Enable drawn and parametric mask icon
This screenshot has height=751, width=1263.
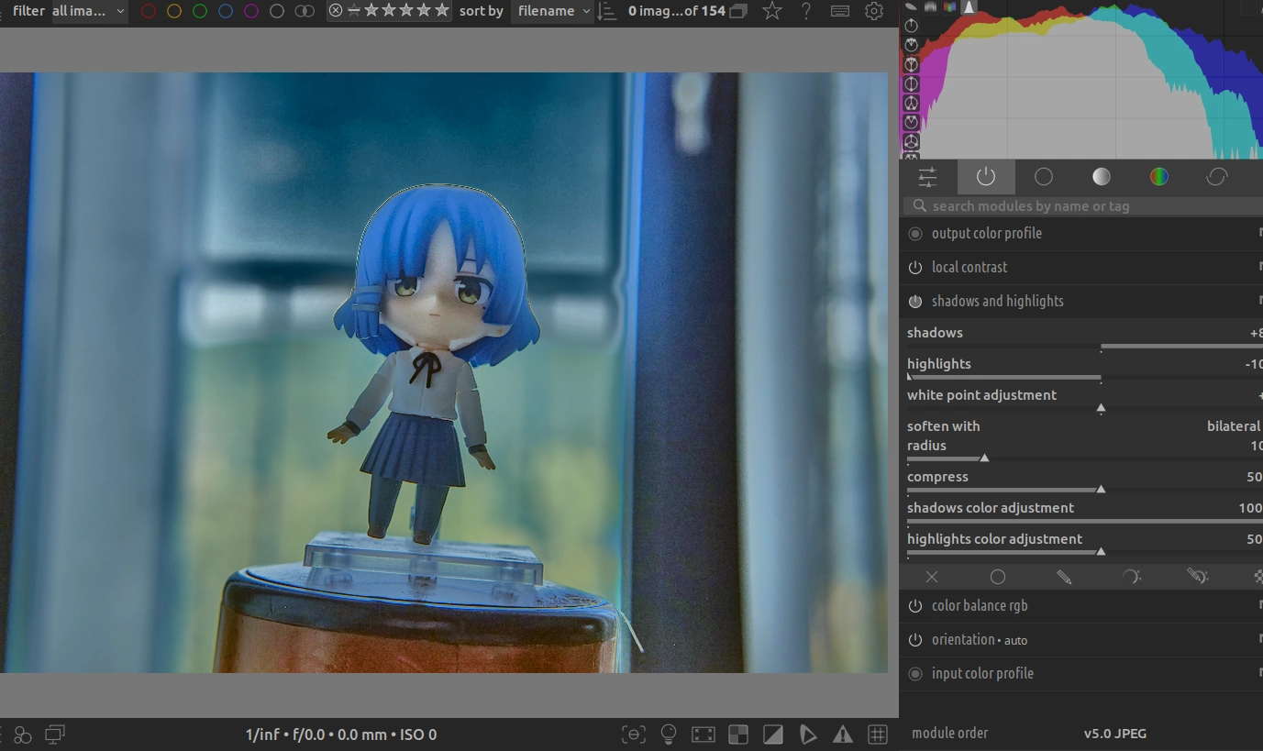(1197, 577)
